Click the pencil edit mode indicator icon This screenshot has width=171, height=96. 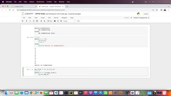131,18
